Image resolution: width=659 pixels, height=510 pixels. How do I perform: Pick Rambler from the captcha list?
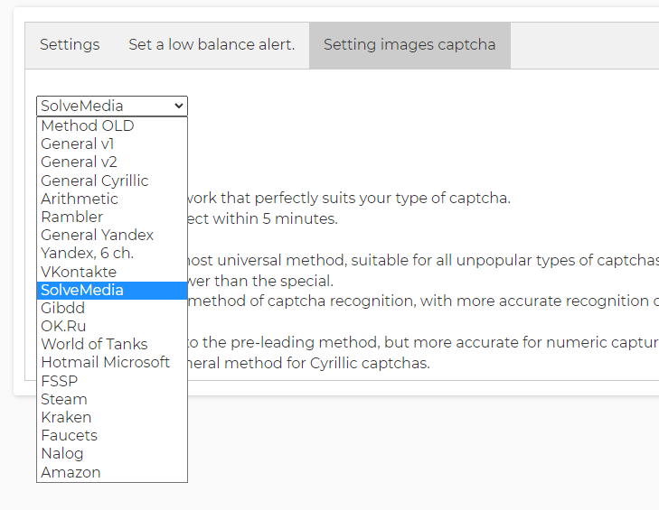72,217
